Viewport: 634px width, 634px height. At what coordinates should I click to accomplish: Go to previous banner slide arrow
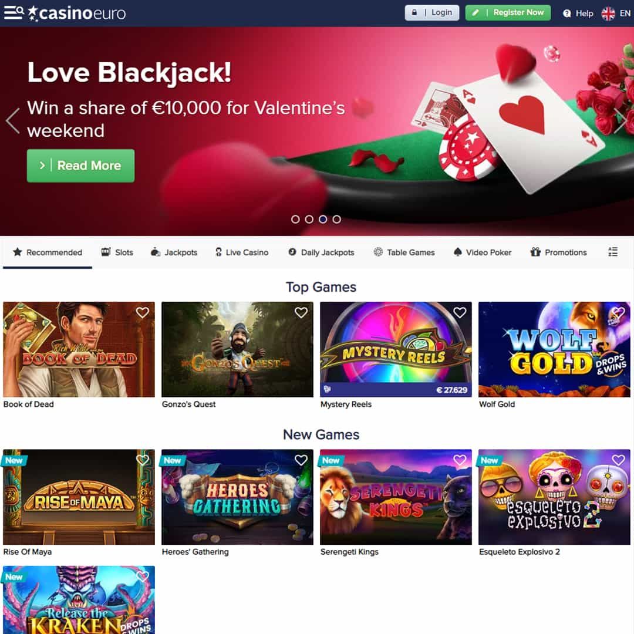13,120
